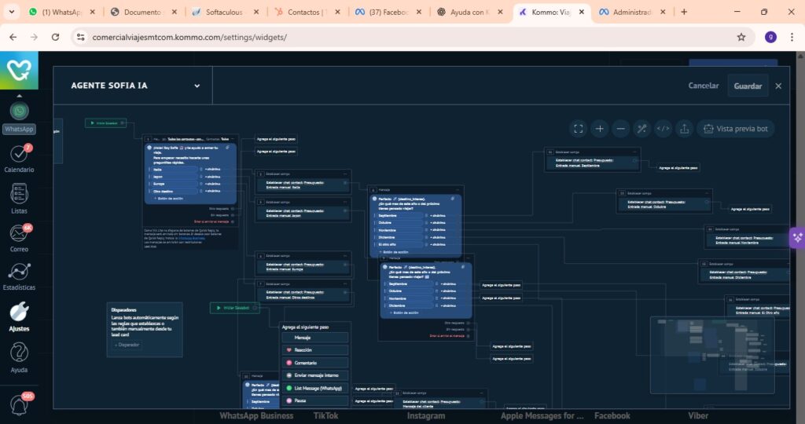Expand the AGENTE SOFIA IA dropdown
Image resolution: width=805 pixels, height=424 pixels.
(x=197, y=86)
